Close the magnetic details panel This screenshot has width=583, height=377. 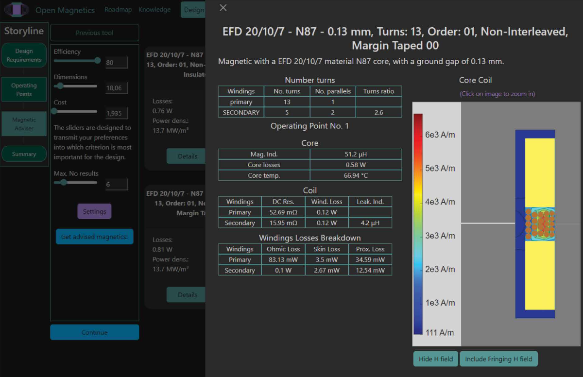pyautogui.click(x=223, y=7)
